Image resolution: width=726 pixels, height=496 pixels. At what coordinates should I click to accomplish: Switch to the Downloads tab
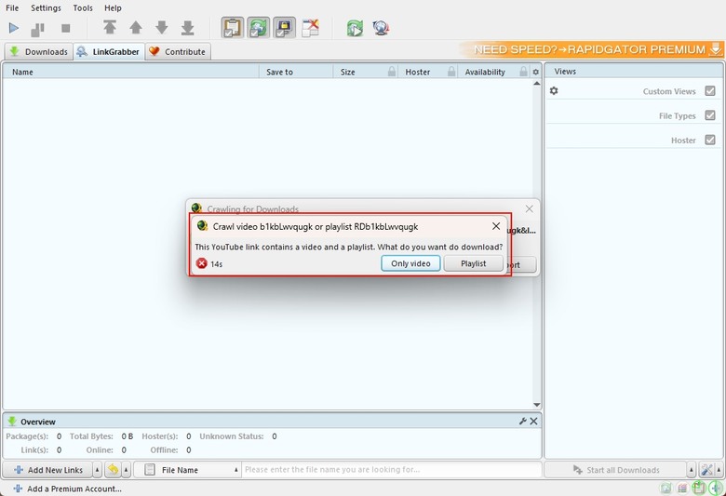point(39,52)
